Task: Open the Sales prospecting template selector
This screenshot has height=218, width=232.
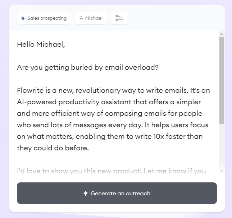Action: [x=44, y=18]
